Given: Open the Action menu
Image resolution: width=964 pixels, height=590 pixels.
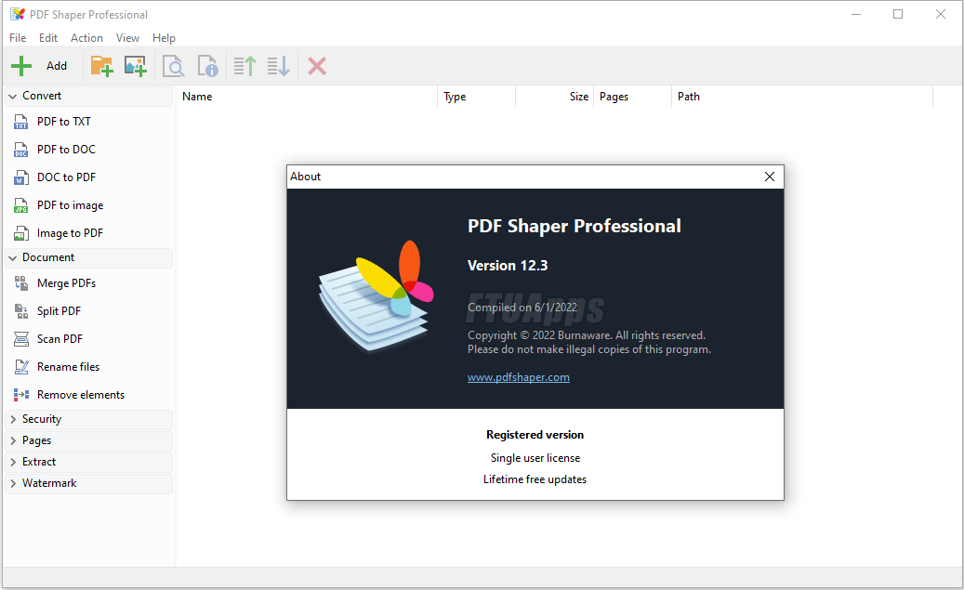Looking at the screenshot, I should tap(86, 38).
